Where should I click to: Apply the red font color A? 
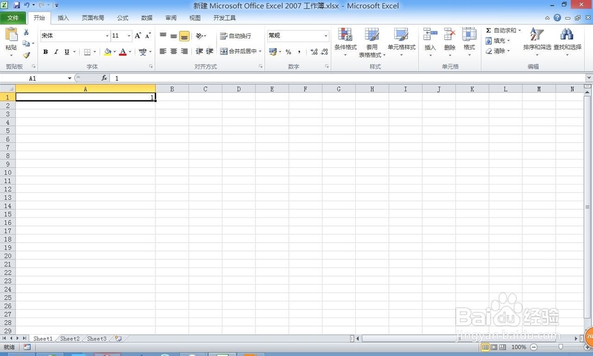point(123,52)
